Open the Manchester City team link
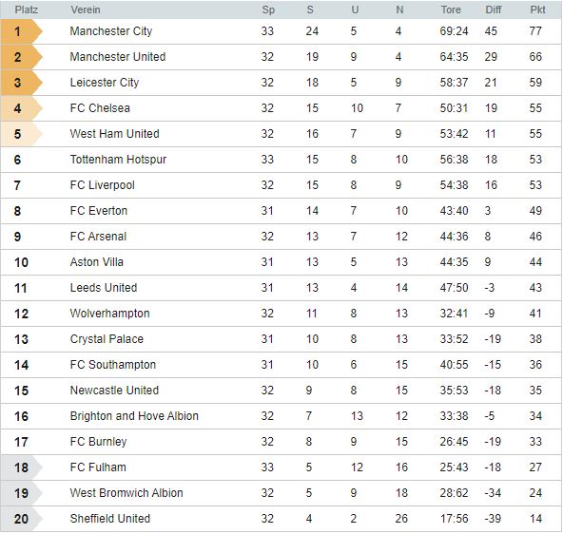563x534 pixels. (x=111, y=31)
